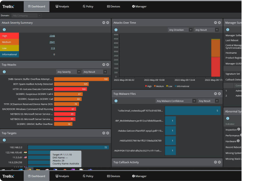This screenshot has height=181, width=272.
Task: Open Any Result dropdown in Top Attacks
Action: 95,72
